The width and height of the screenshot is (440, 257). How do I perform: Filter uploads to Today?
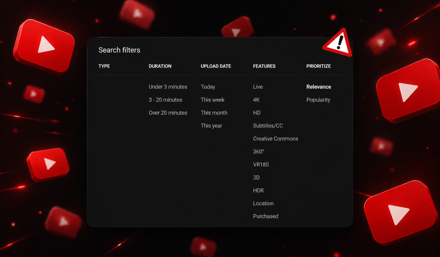coord(208,87)
